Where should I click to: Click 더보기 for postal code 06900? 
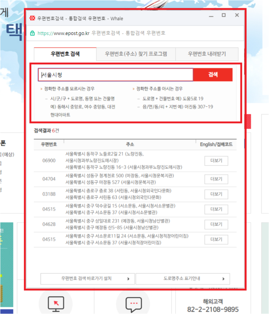coord(216,161)
